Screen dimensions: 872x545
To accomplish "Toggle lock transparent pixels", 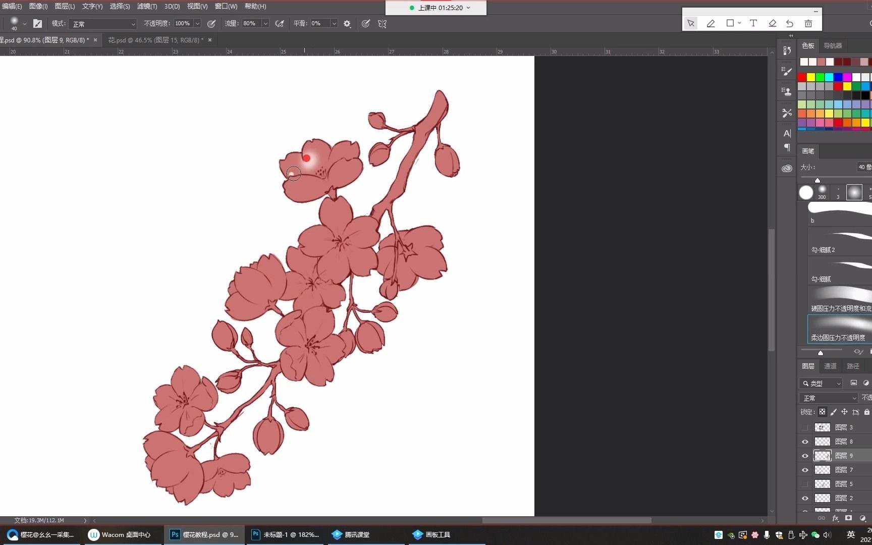I will 823,412.
